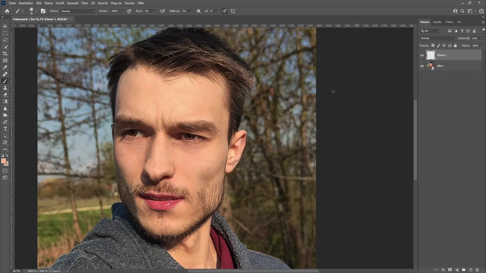
Task: Switch to the Pfade tab
Action: [x=449, y=22]
